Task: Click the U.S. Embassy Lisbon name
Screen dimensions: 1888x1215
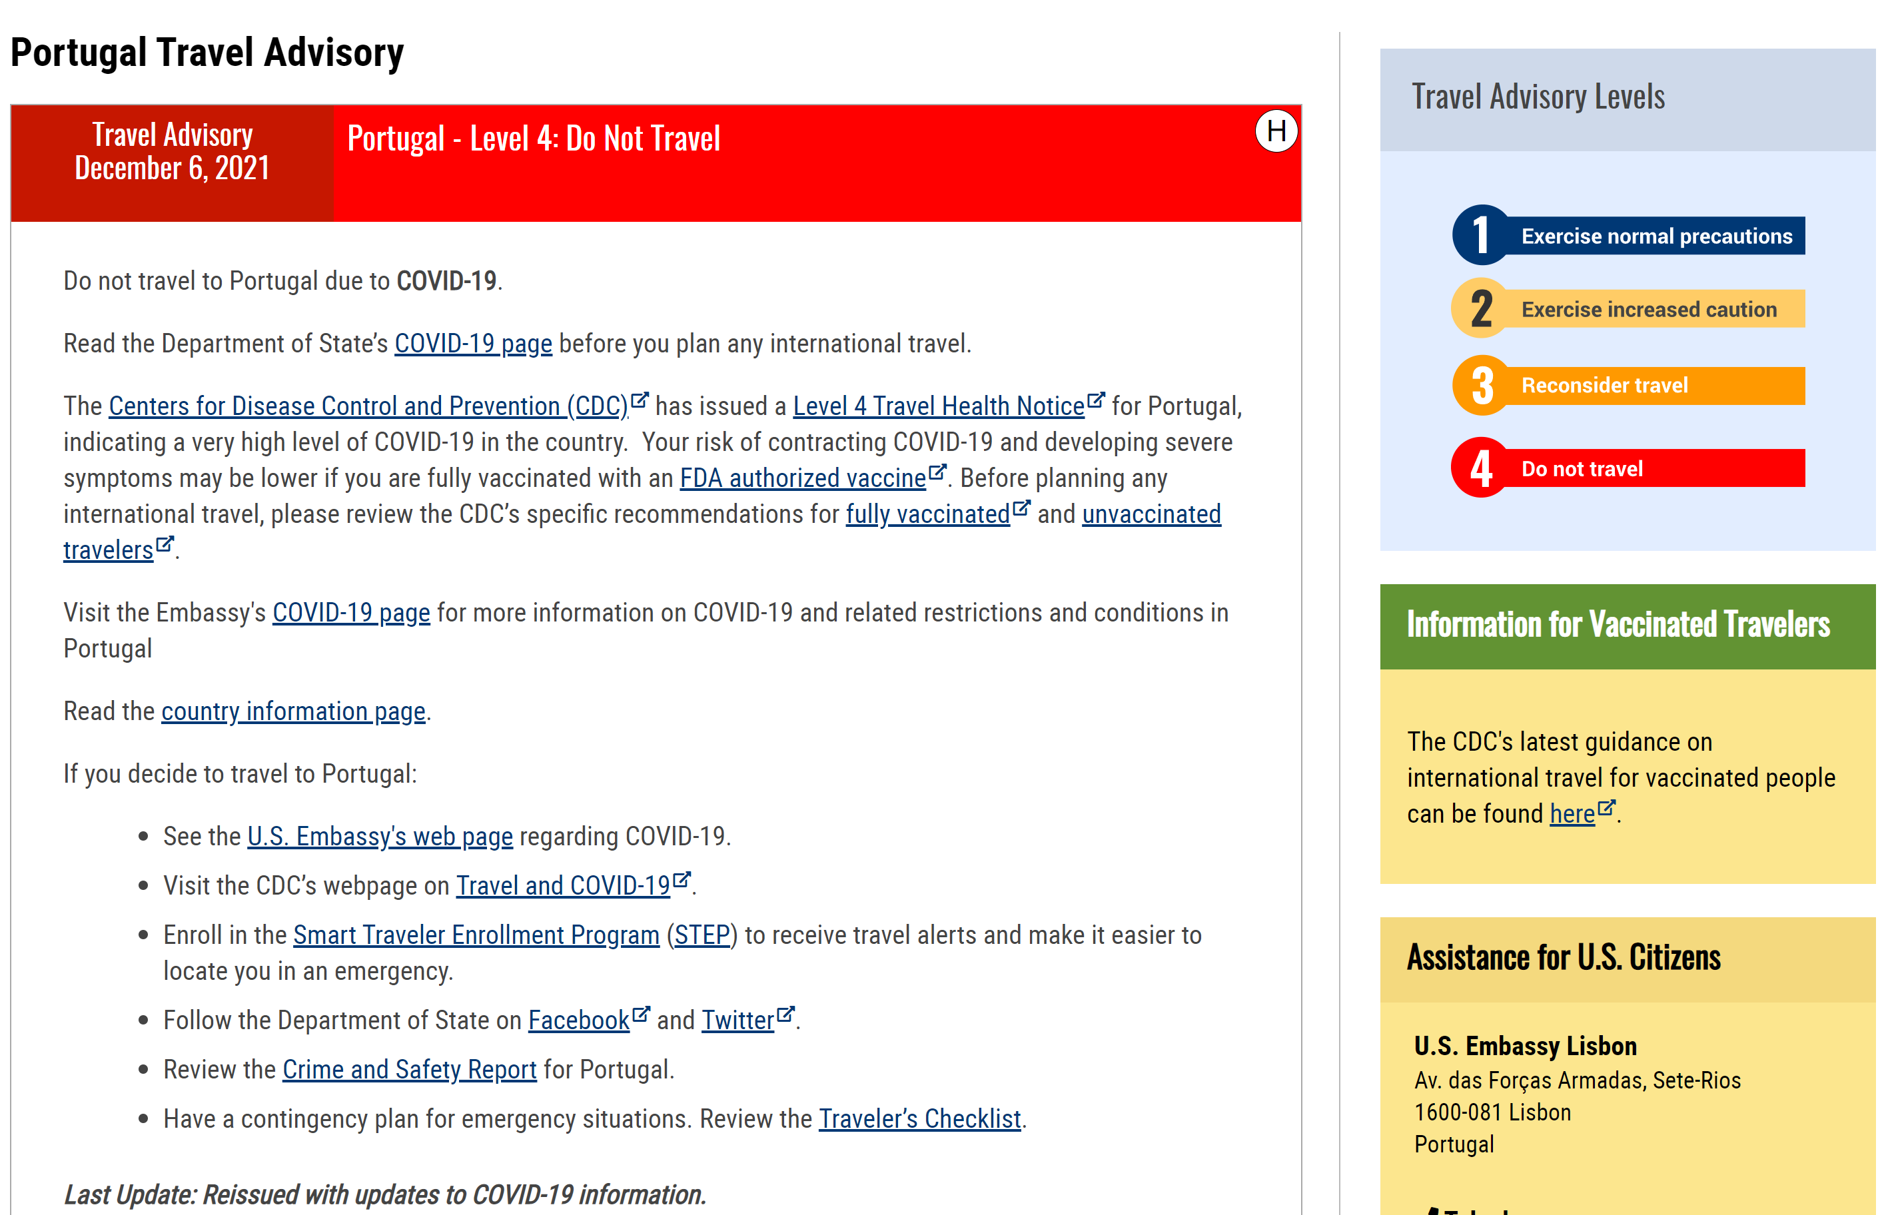Action: 1525,1046
